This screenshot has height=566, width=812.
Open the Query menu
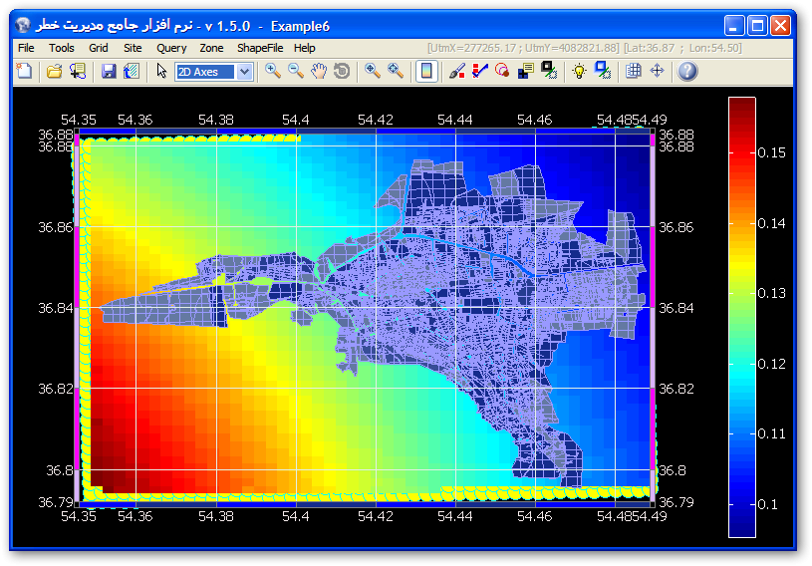click(x=171, y=48)
